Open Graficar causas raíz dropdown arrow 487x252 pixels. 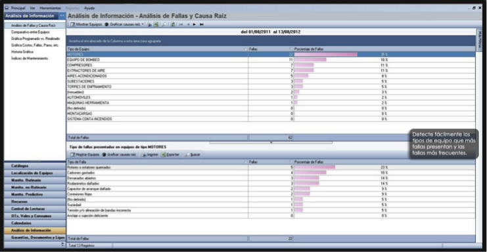[x=143, y=24]
